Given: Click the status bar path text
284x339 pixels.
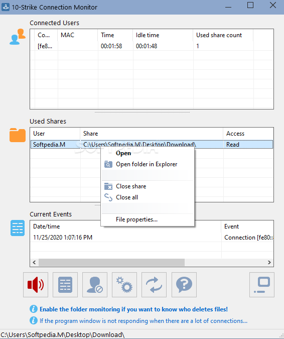Looking at the screenshot, I should tap(63, 334).
